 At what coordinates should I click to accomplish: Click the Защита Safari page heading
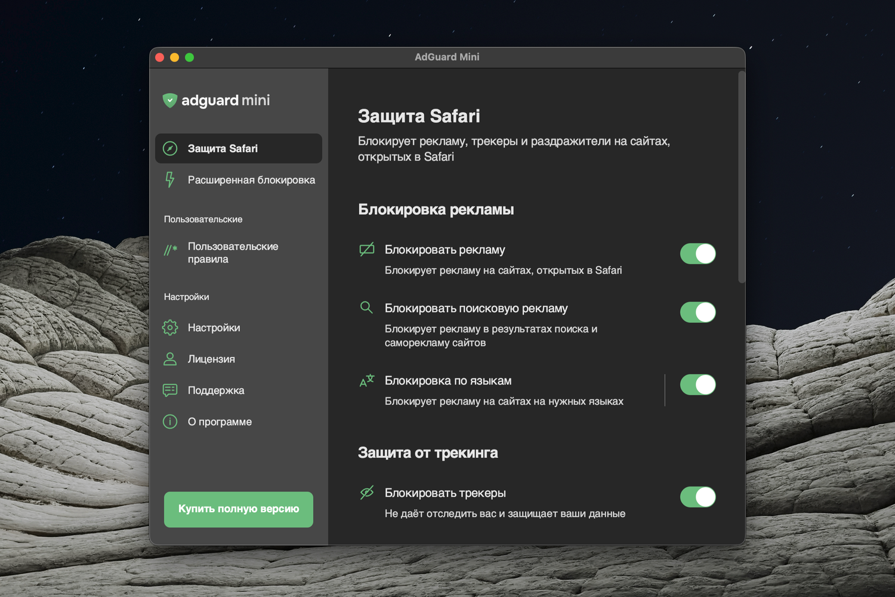tap(419, 116)
